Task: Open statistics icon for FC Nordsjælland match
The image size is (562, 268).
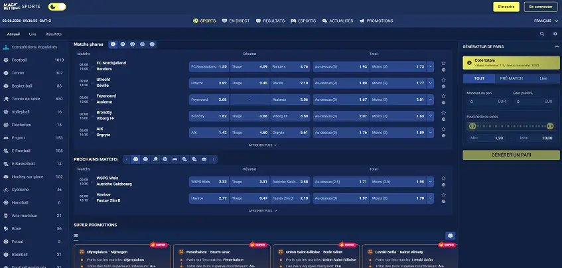Action: click(x=443, y=70)
